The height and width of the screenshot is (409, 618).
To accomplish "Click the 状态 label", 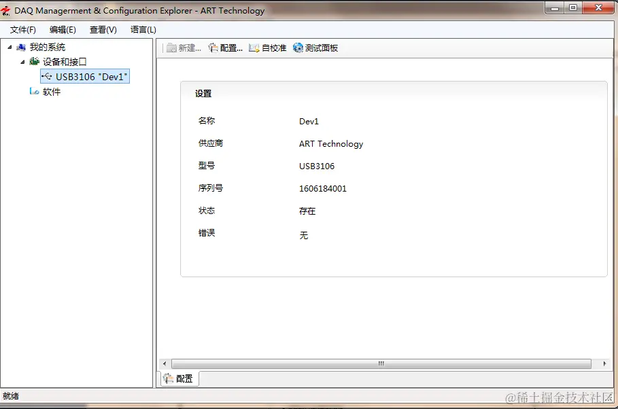I will pos(207,211).
